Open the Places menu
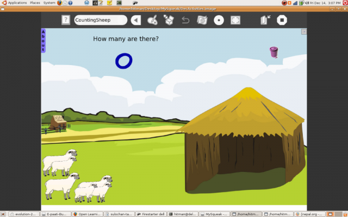The height and width of the screenshot is (217, 348). tap(35, 3)
